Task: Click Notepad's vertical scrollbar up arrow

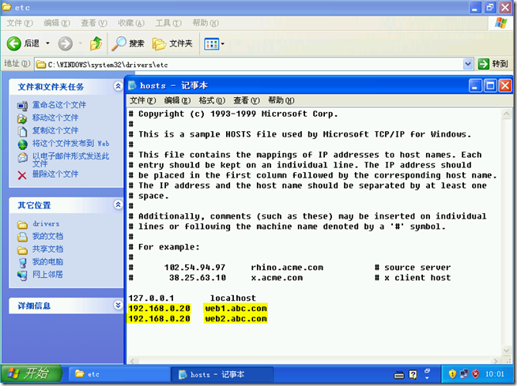Action: 507,114
